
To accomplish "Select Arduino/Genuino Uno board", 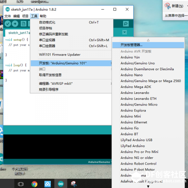I will 148,63.
